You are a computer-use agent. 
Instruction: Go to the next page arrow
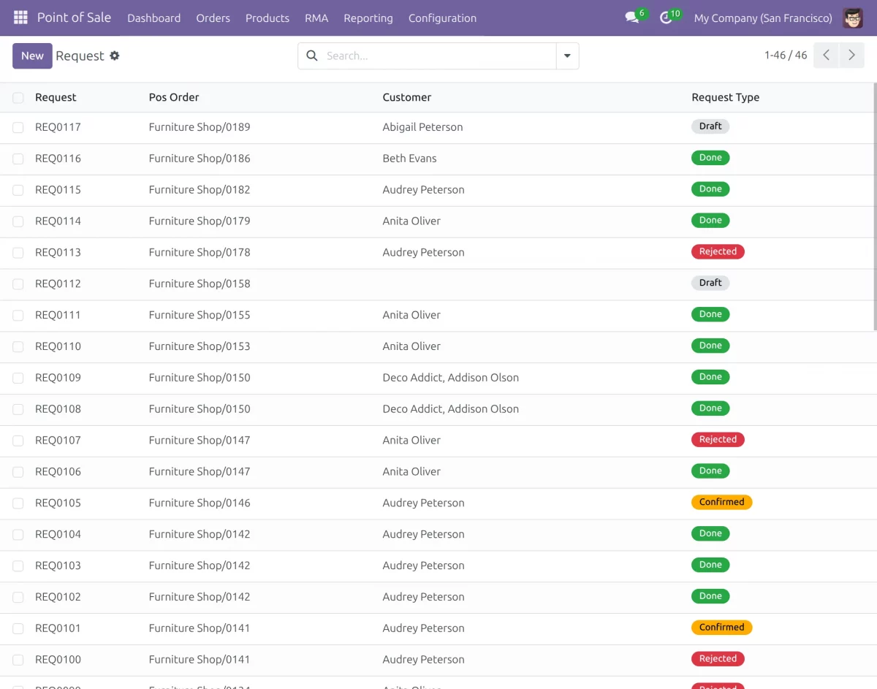(x=851, y=56)
